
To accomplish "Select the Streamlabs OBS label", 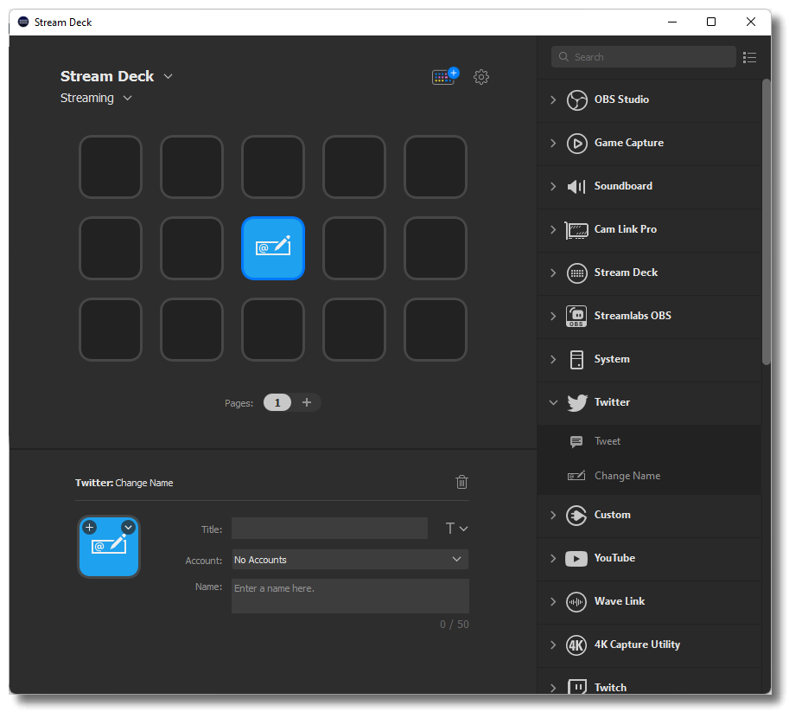I will [x=633, y=316].
